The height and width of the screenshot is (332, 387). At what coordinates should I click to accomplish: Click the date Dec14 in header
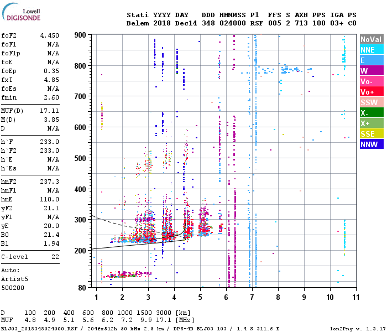click(186, 23)
